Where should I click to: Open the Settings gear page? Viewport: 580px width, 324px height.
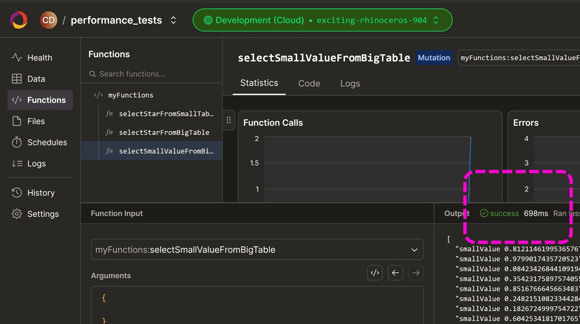pos(43,214)
